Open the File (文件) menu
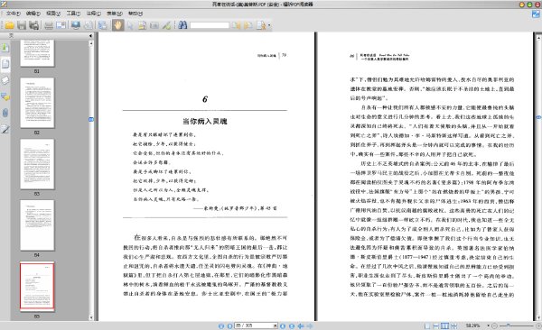This screenshot has height=330, width=542. coord(14,14)
